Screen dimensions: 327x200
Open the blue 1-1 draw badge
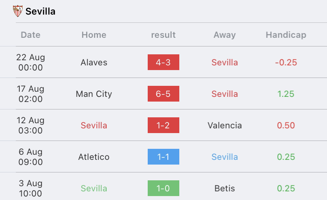point(163,157)
